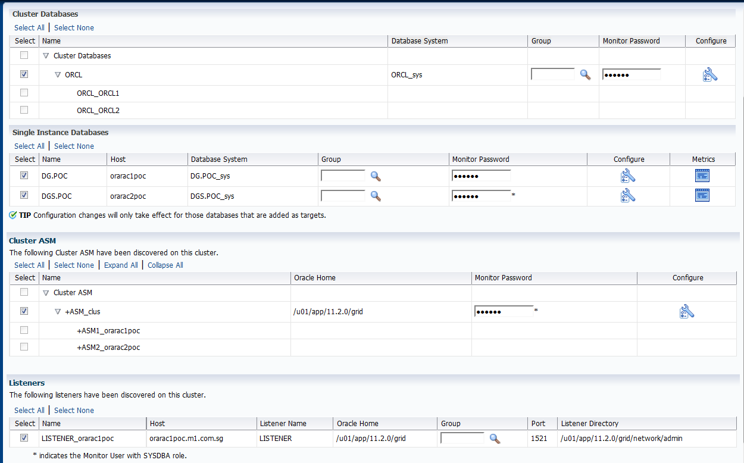Click Configure icon for +ASM_clus
This screenshot has height=463, width=744.
(x=687, y=311)
